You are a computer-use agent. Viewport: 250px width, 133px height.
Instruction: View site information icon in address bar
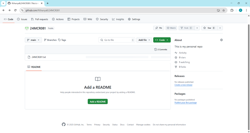pos(22,10)
